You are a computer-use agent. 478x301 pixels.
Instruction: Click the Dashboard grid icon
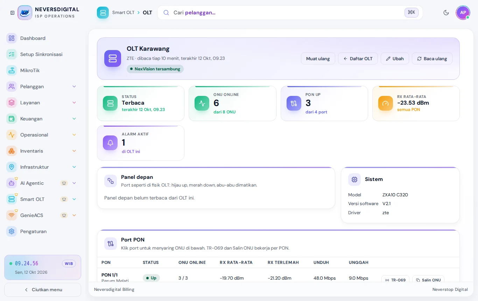12,38
